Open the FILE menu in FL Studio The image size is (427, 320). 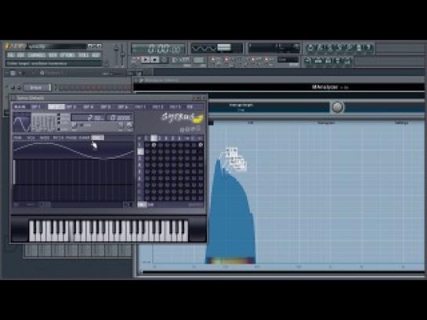[11, 56]
